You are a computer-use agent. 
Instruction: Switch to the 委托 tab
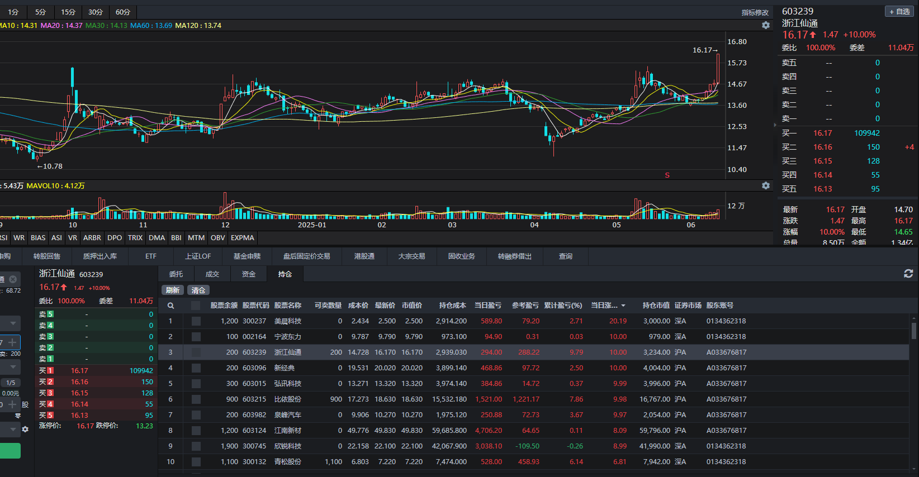pyautogui.click(x=176, y=274)
